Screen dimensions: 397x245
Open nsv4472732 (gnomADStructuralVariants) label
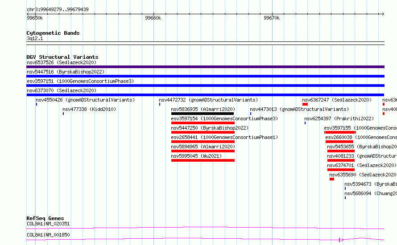(x=208, y=100)
